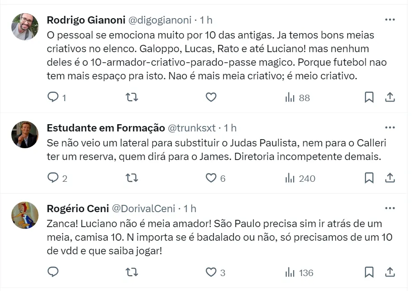
Task: Retweet Rodrigo Gianoni's post
Action: click(131, 97)
